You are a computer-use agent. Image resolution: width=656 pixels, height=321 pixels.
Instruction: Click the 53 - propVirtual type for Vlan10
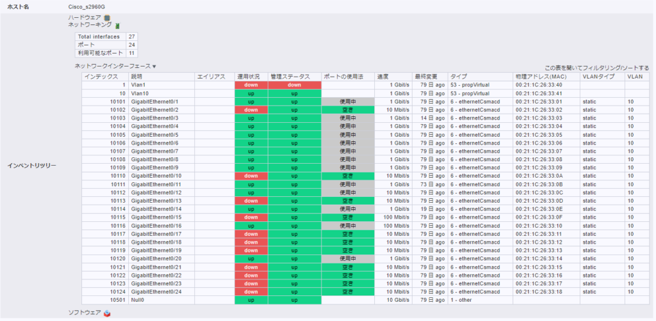coord(480,93)
